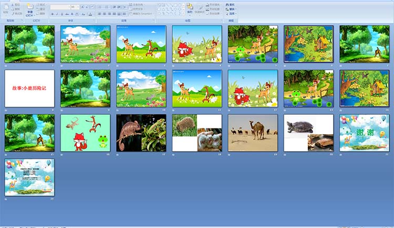Viewport: 394px width, 228px height.
Task: Select slide 13 frog and deer thumbnail
Action: pyautogui.click(x=308, y=89)
